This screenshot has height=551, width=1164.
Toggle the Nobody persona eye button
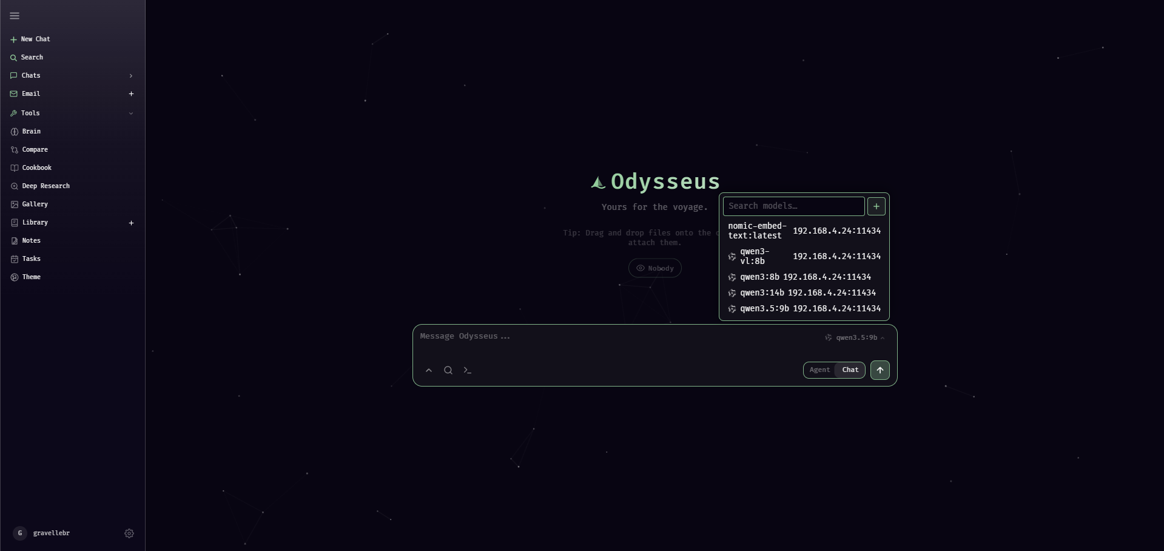[655, 268]
